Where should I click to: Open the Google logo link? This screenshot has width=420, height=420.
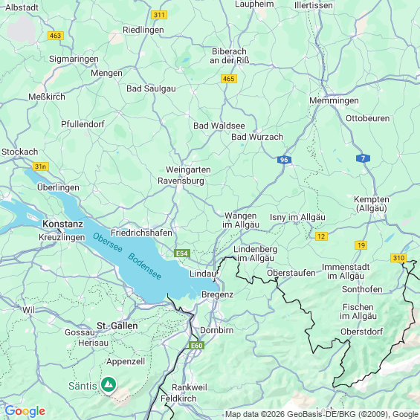pyautogui.click(x=25, y=411)
